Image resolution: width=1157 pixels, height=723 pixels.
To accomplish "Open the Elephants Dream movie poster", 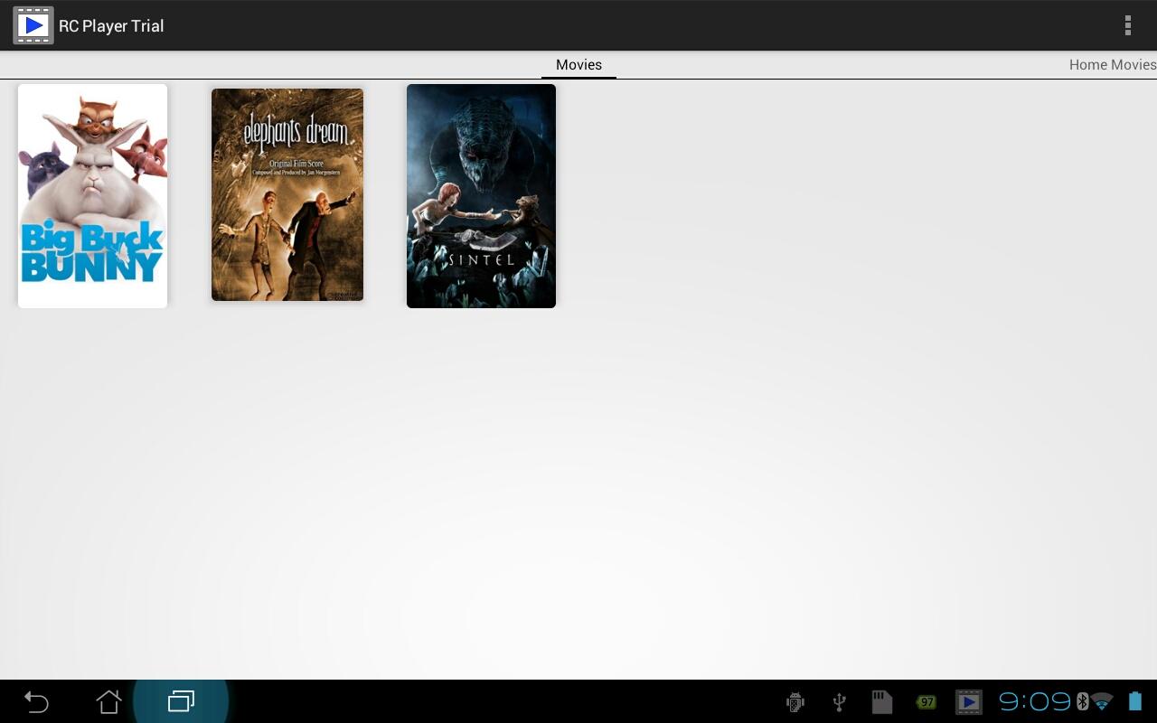I will (x=287, y=194).
